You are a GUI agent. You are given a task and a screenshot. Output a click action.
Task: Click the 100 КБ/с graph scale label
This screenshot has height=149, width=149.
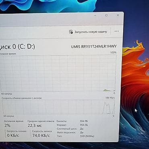pos(110,98)
